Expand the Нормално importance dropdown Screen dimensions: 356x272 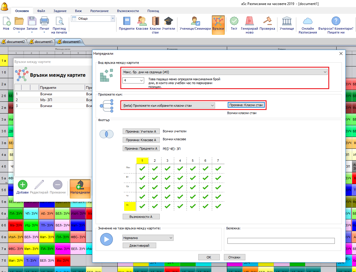(x=148, y=238)
